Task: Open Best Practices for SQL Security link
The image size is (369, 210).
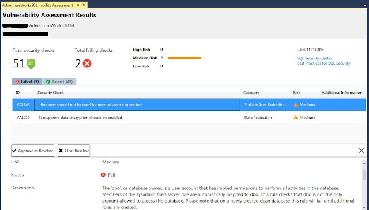Action: tap(323, 63)
